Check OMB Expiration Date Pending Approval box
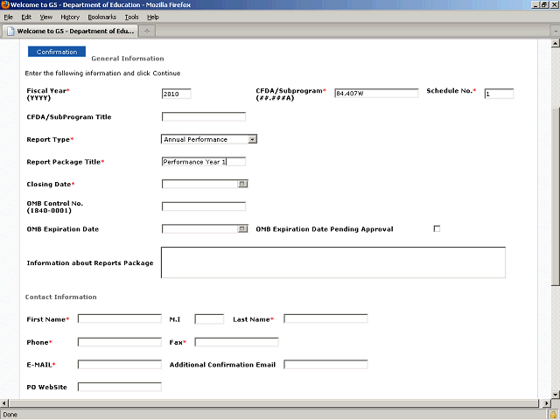Viewport: 560px width, 420px height. (x=437, y=228)
